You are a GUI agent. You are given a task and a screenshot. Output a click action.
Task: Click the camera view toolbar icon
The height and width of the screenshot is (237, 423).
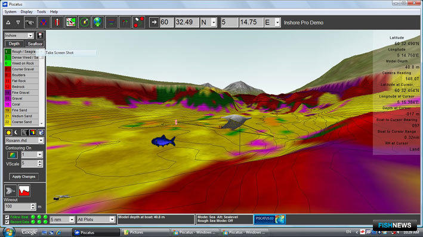30,23
